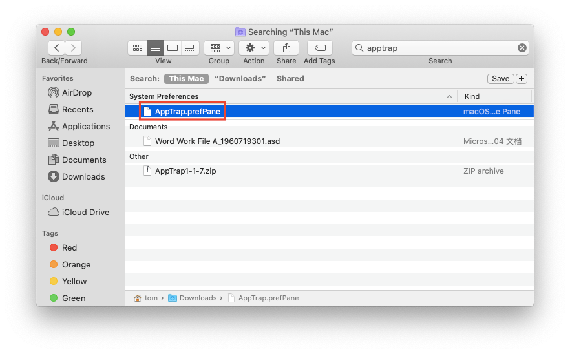Click the AppTrap.prefPane file icon
Viewport: 570px width, 354px height.
click(147, 112)
